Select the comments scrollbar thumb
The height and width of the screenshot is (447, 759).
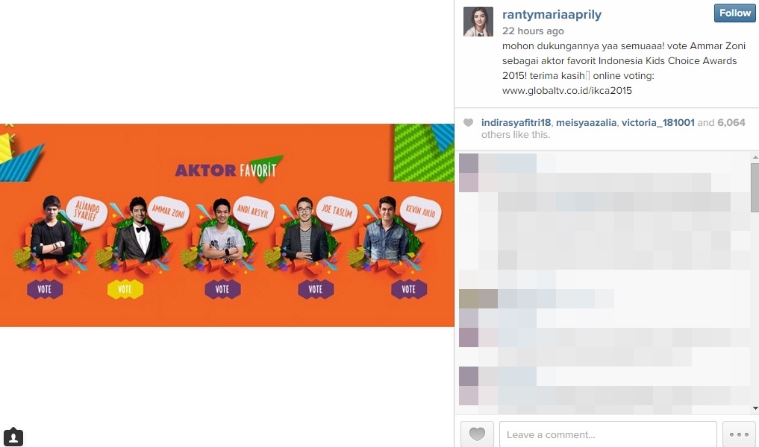755,188
